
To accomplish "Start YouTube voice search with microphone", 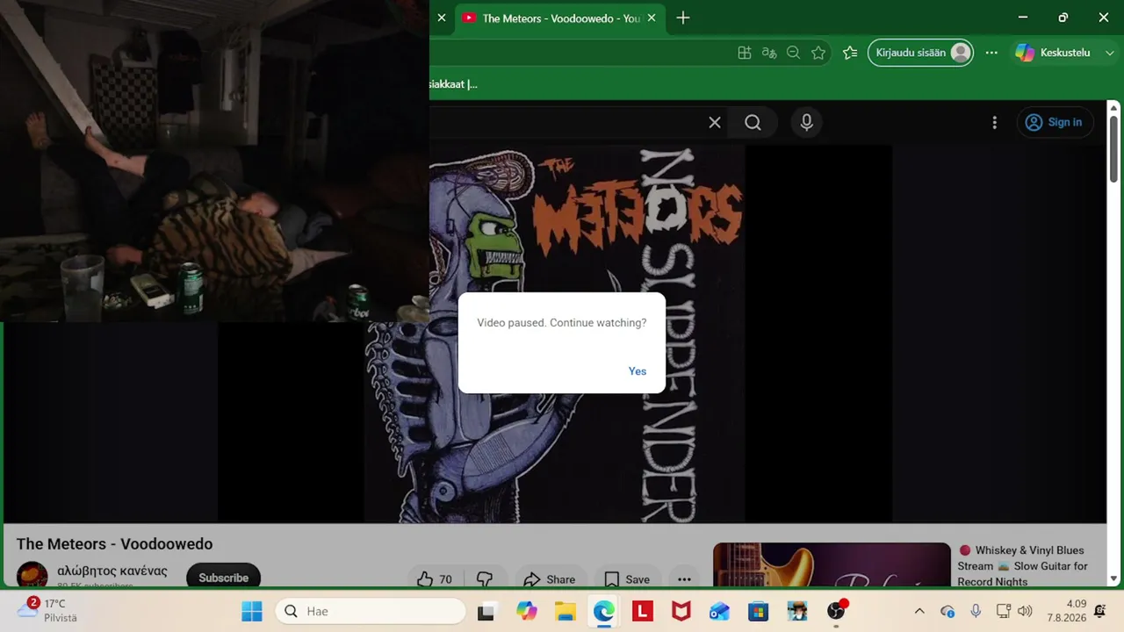I will [807, 123].
